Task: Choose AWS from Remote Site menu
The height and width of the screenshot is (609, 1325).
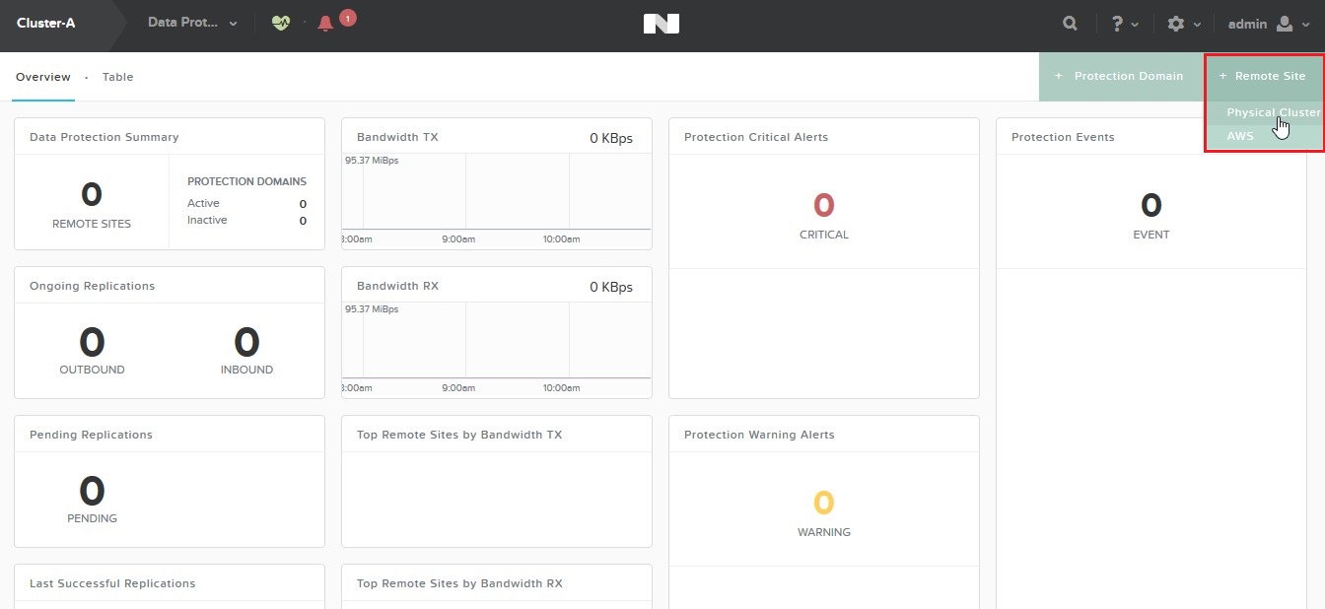Action: pyautogui.click(x=1240, y=136)
